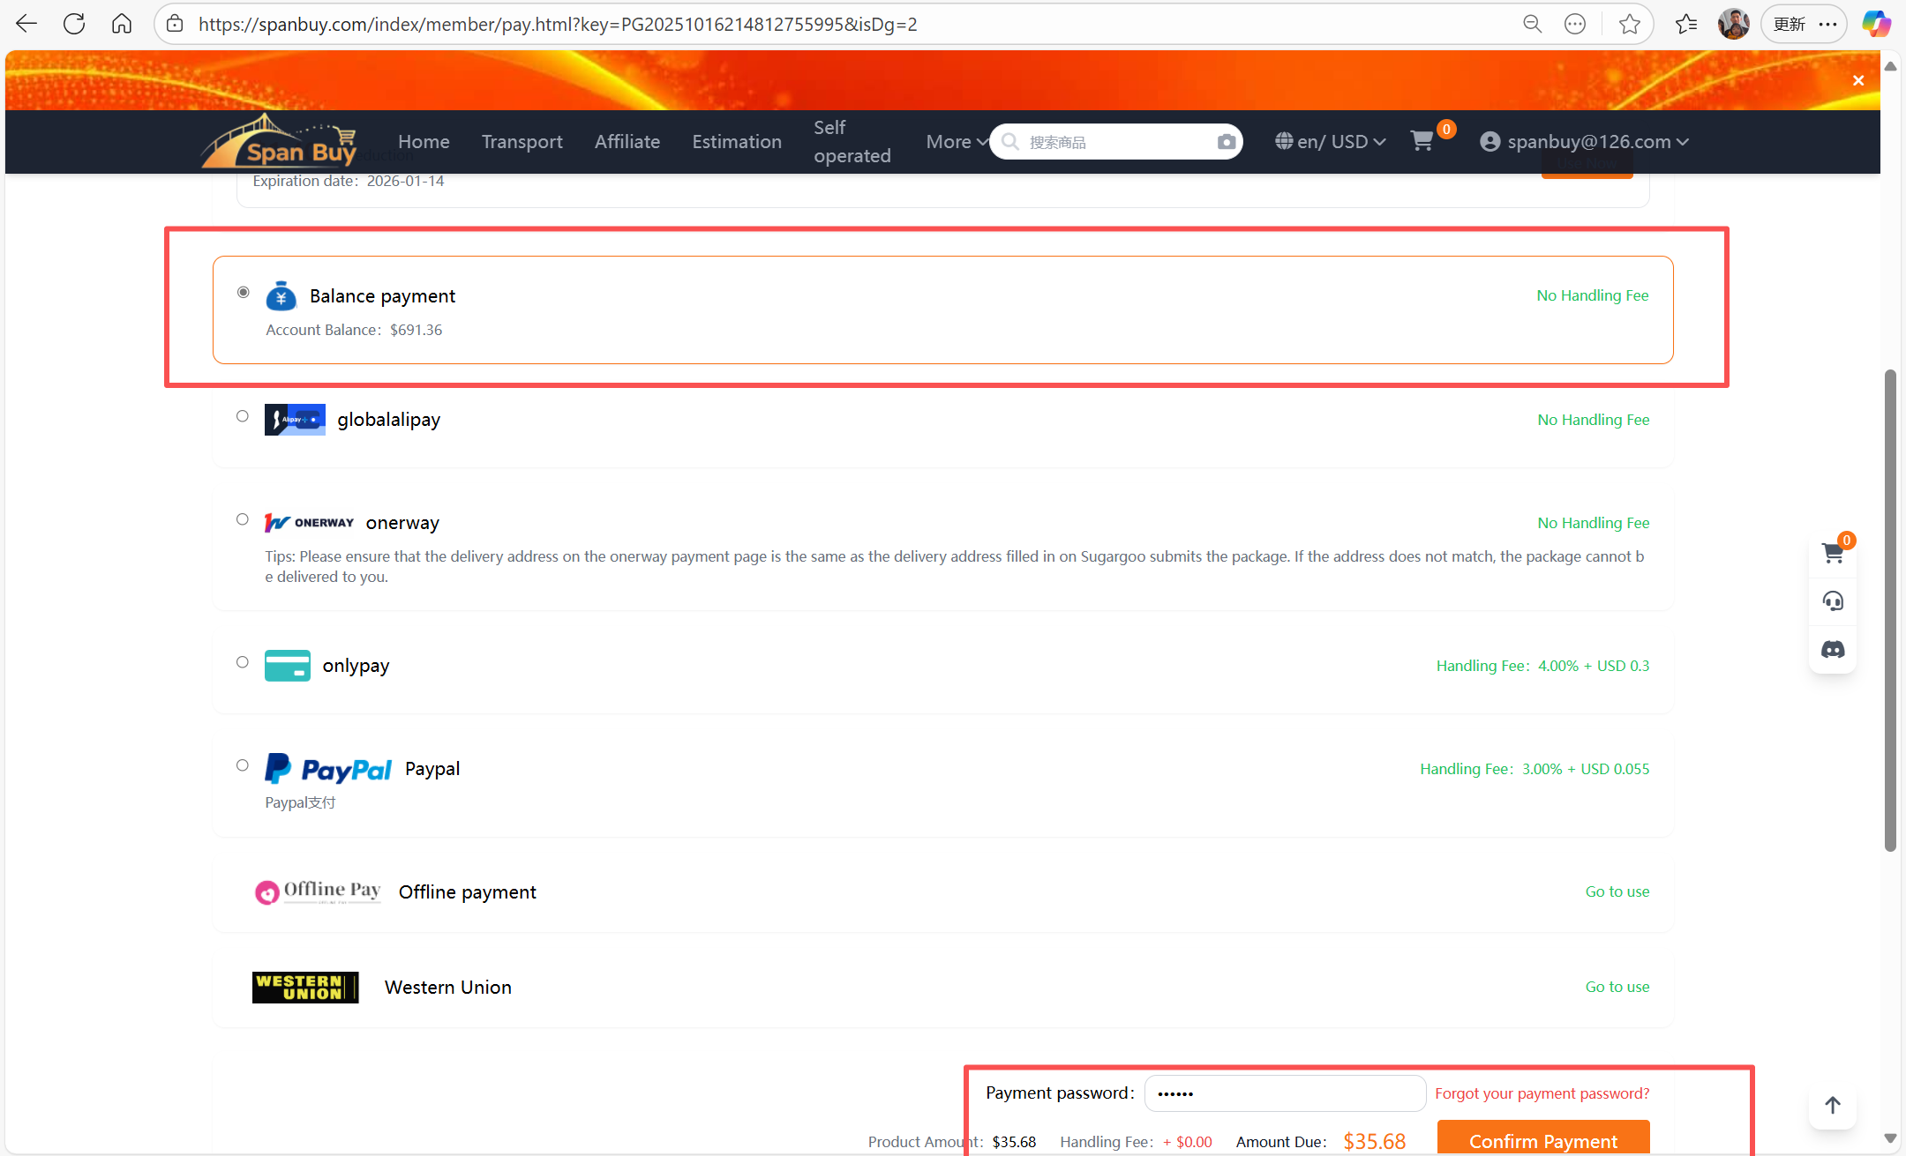Click Forgot your payment password link

pos(1542,1093)
